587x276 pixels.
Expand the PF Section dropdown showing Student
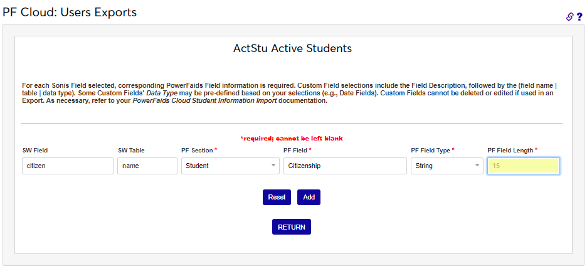[230, 166]
